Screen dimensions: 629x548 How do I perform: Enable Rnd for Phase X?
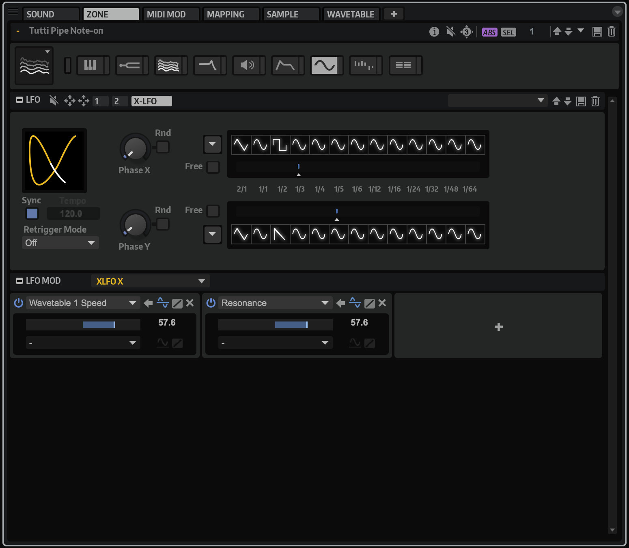[x=163, y=147]
